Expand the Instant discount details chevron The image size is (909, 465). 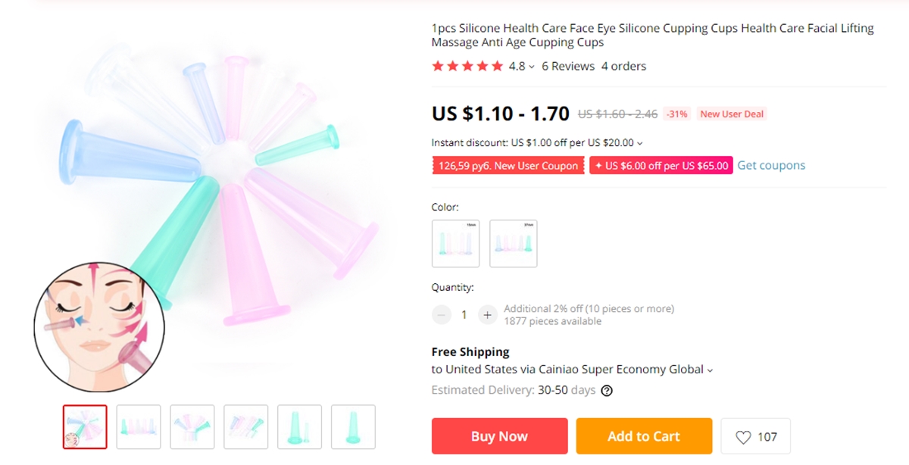640,143
